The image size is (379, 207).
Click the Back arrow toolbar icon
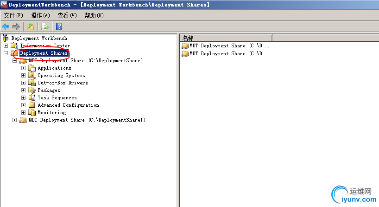point(6,26)
